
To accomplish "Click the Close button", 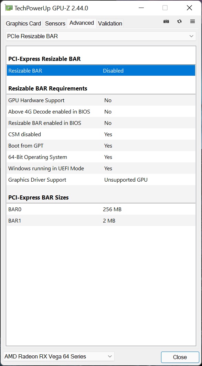I will click(180, 357).
